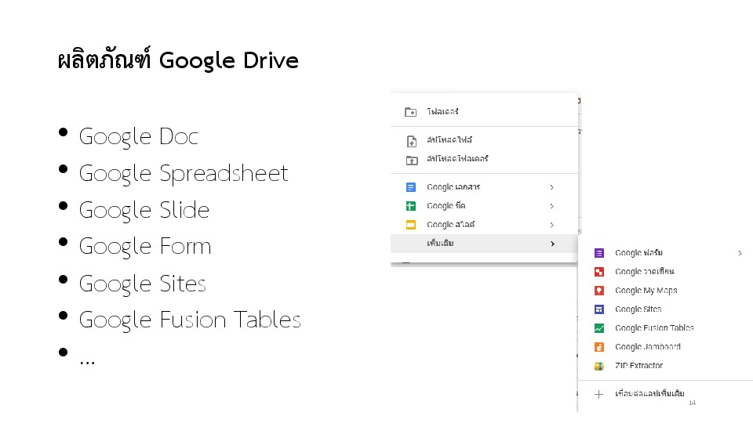This screenshot has width=753, height=423.
Task: Expand the Google Sheets submenu arrow
Action: tap(551, 206)
